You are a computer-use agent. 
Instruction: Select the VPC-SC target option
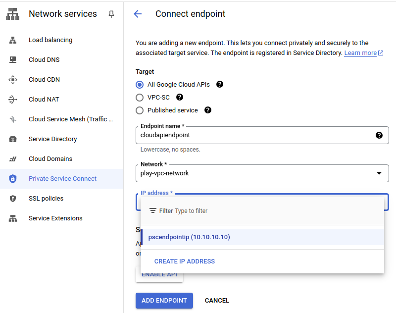coord(140,98)
